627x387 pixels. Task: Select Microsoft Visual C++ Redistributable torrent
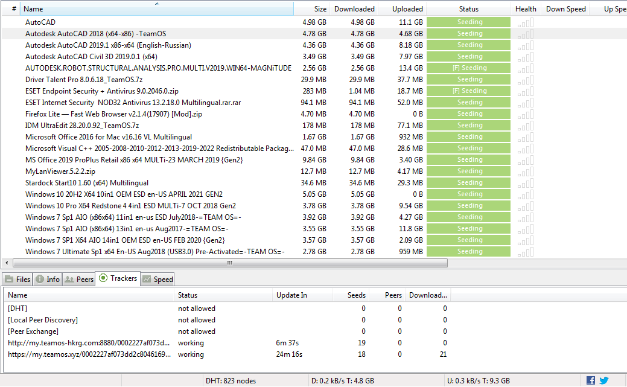coord(159,149)
